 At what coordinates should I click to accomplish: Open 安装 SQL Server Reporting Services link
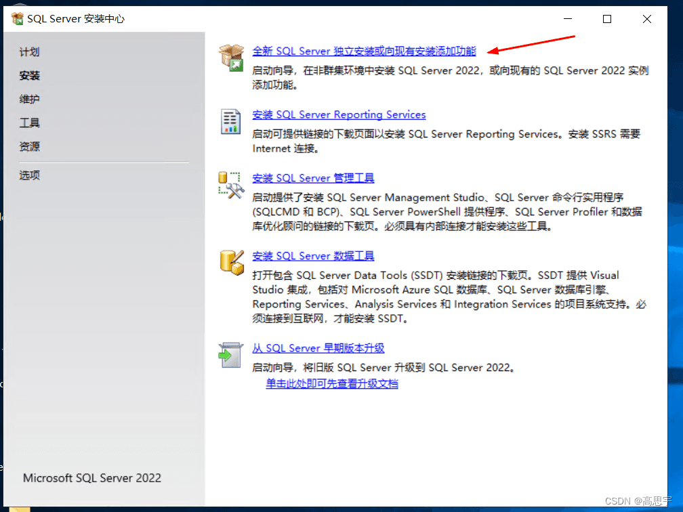click(339, 114)
